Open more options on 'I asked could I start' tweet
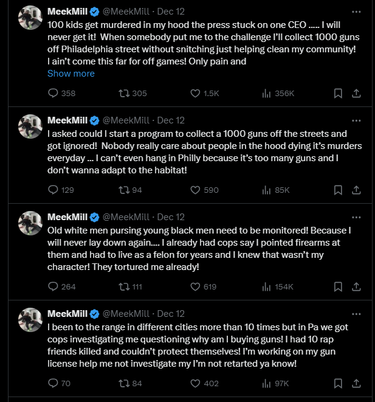 tap(357, 120)
